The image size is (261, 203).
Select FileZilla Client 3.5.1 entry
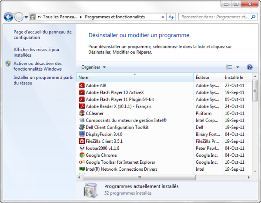tap(104, 141)
